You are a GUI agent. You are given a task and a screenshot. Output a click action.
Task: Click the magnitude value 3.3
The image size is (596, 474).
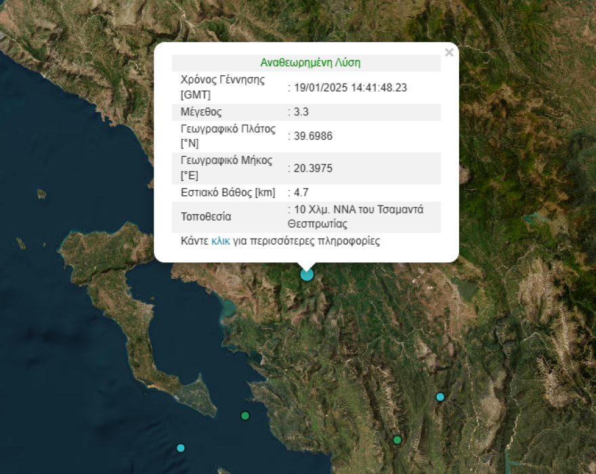tap(301, 112)
